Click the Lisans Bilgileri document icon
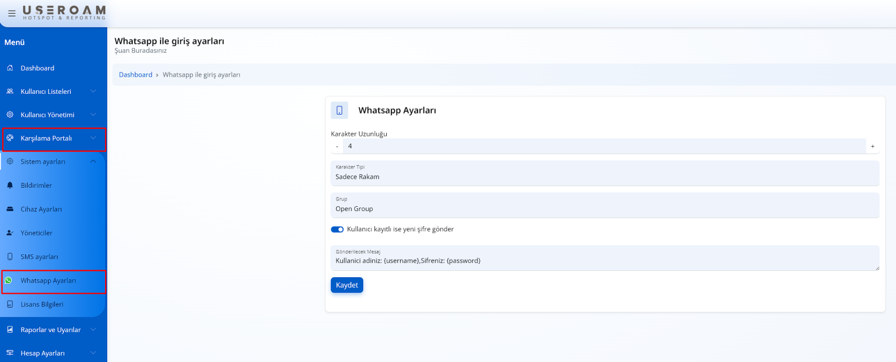 [x=10, y=304]
